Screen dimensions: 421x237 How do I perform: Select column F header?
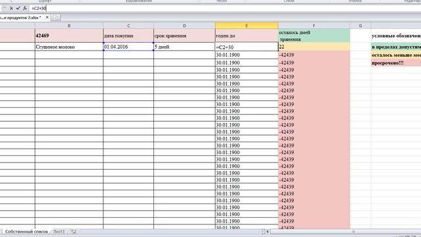tap(314, 26)
